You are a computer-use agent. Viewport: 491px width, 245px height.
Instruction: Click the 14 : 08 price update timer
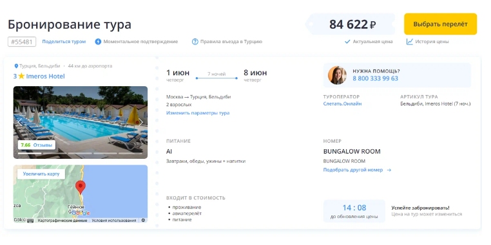[354, 208]
